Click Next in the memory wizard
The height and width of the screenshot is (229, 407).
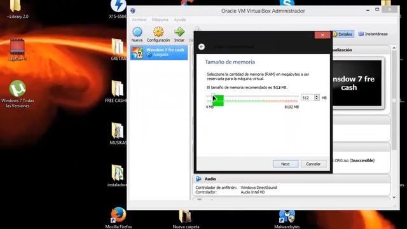[x=286, y=164]
